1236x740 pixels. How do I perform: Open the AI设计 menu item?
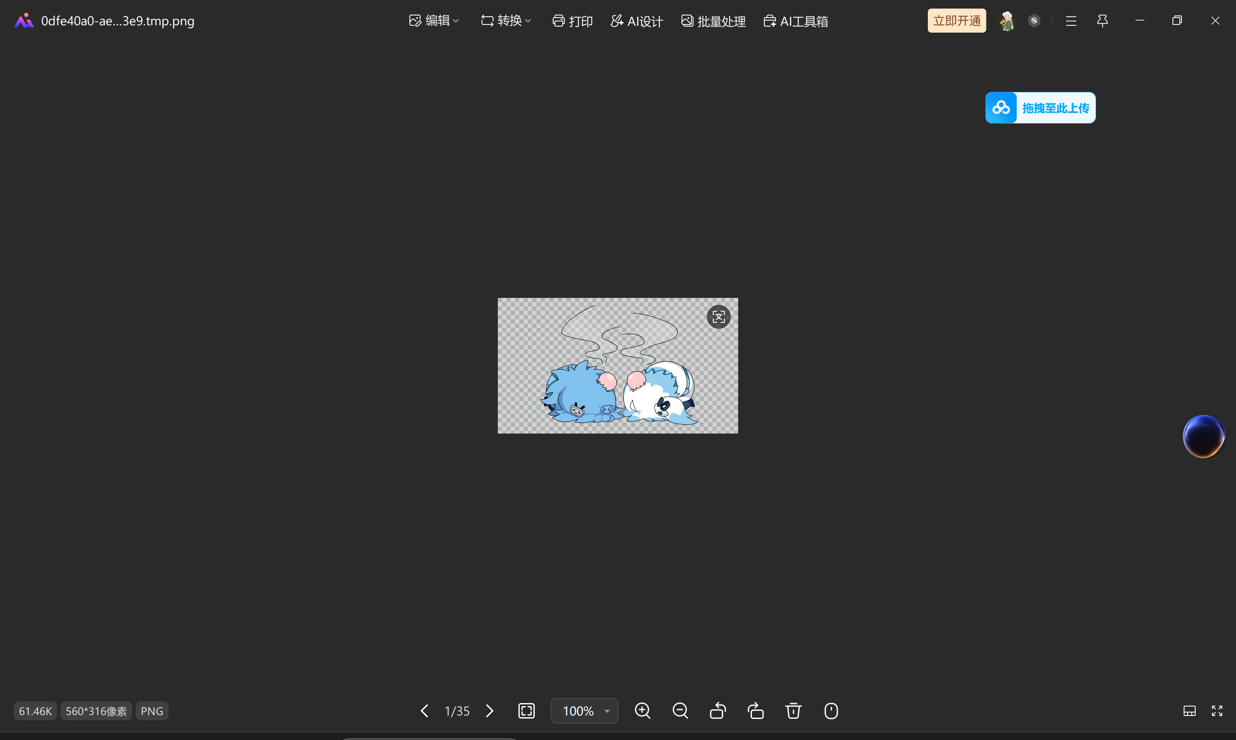click(x=637, y=21)
